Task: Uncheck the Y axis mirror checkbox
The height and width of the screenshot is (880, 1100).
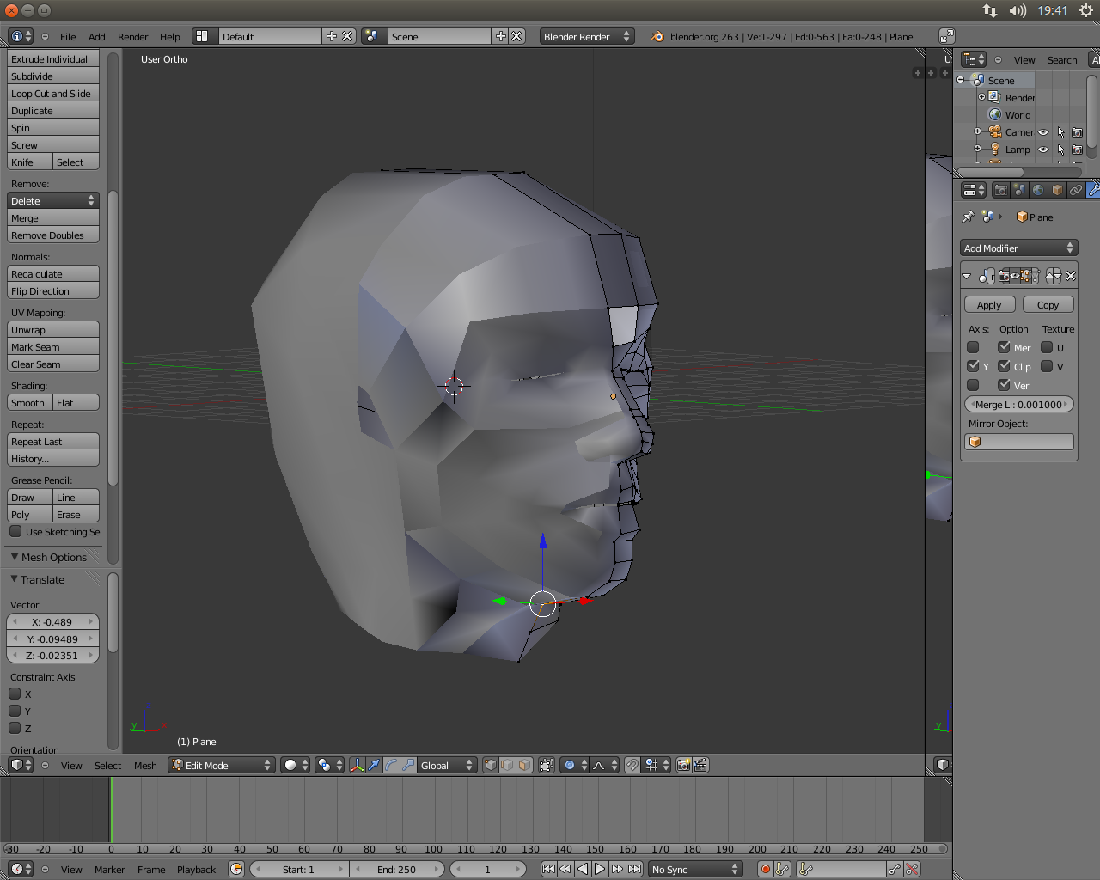Action: point(974,366)
